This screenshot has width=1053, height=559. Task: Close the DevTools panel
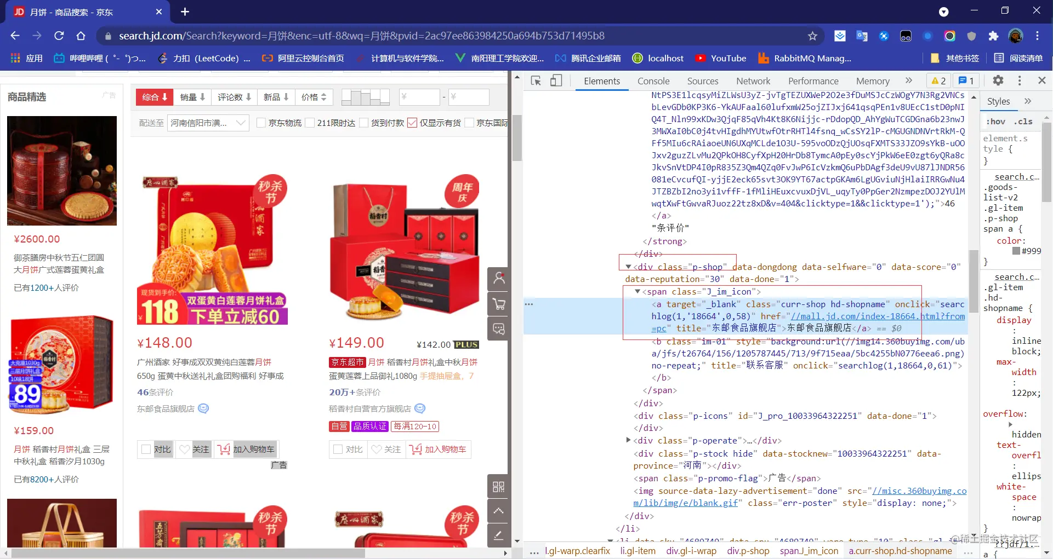tap(1042, 80)
